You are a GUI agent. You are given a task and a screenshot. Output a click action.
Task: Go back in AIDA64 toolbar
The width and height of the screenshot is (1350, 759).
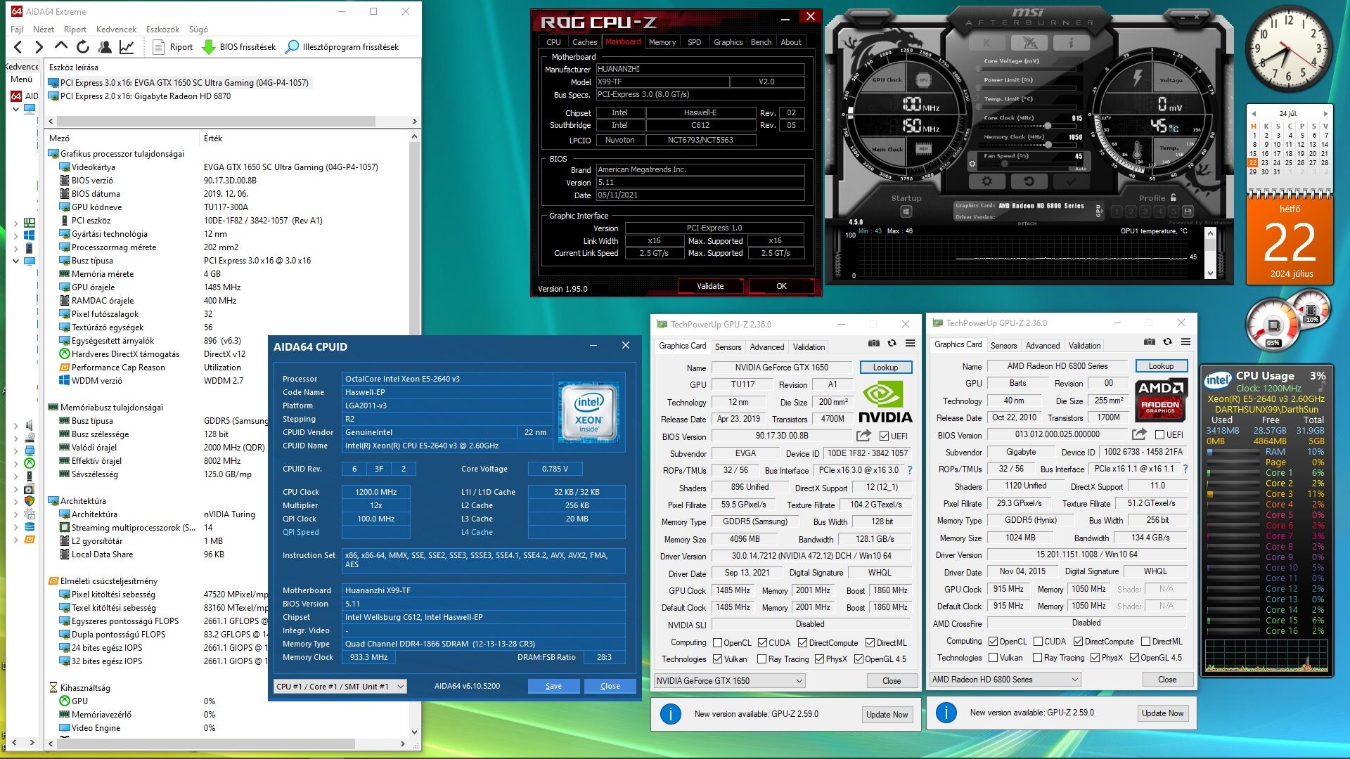coord(18,47)
